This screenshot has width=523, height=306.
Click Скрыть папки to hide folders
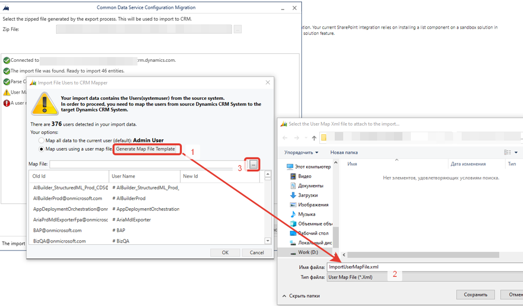point(301,295)
